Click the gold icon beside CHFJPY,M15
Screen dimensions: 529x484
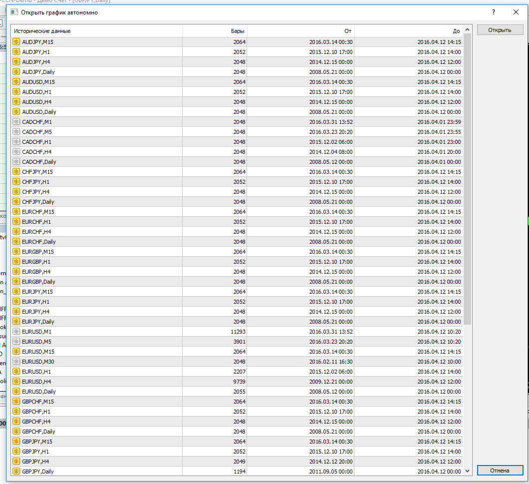click(16, 172)
